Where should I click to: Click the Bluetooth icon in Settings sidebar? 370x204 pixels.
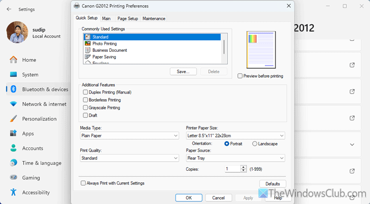click(13, 89)
